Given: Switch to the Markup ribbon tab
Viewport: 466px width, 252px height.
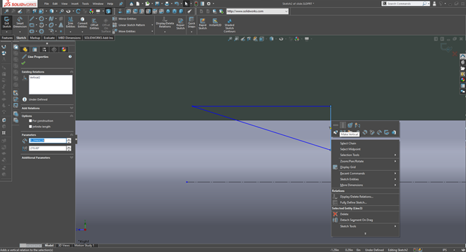Looking at the screenshot, I should 35,38.
